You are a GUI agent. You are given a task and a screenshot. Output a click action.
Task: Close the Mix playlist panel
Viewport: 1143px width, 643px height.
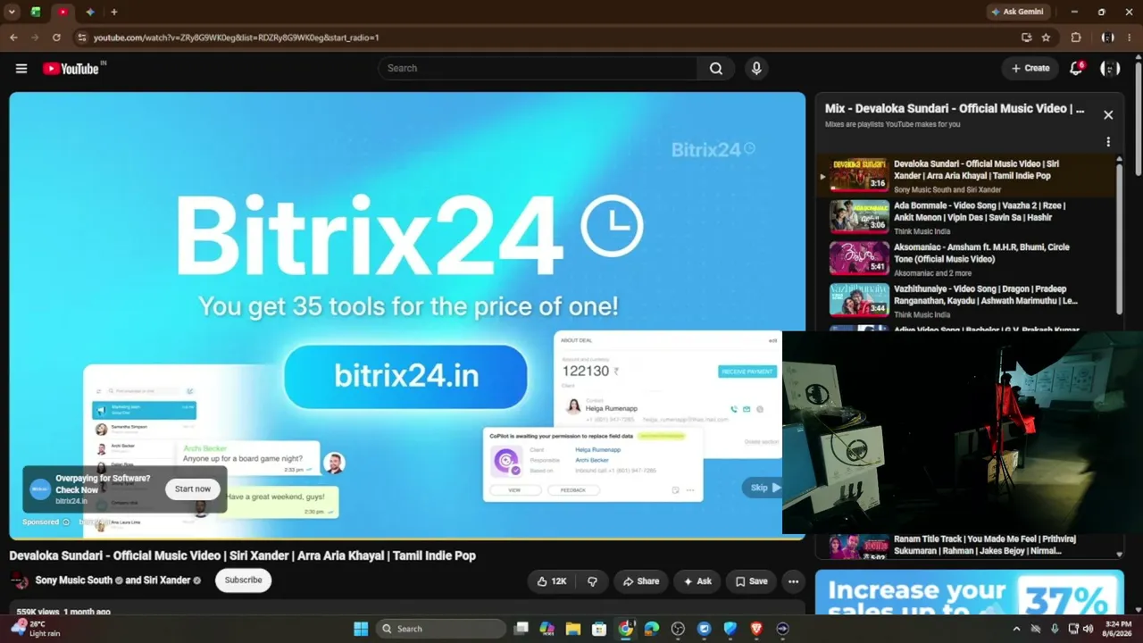[1108, 115]
